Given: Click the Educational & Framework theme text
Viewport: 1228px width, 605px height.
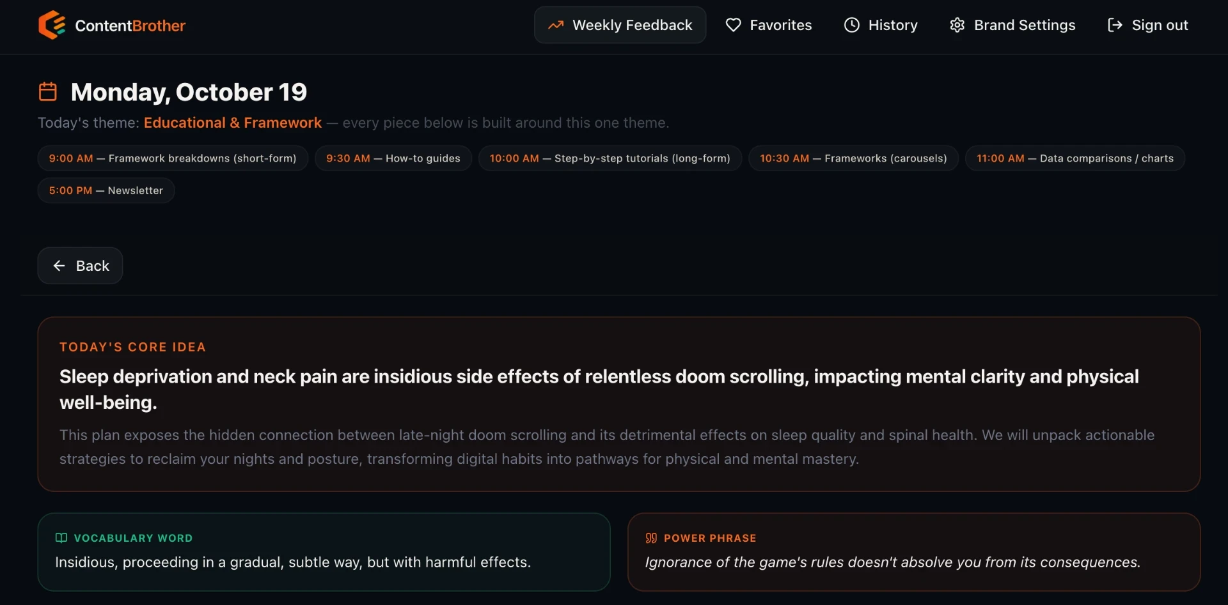Looking at the screenshot, I should 233,123.
